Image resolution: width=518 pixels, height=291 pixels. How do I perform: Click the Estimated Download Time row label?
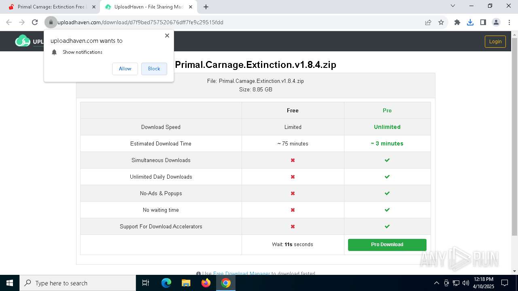click(x=161, y=143)
